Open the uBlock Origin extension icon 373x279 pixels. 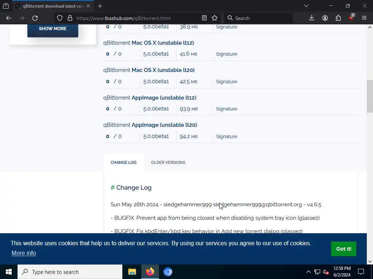352,17
